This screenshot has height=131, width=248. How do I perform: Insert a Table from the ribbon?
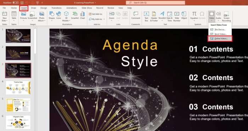[x=14, y=16]
